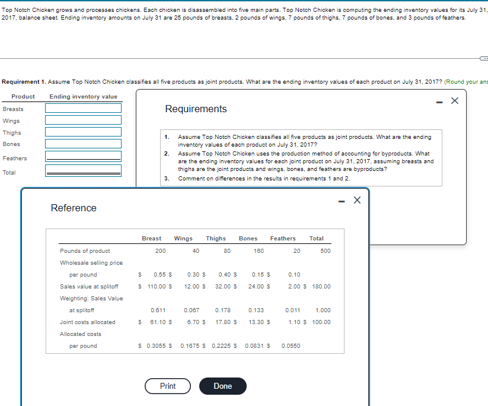Click the Ending inventory value column header
Viewport: 488px width, 406px height.
point(84,97)
